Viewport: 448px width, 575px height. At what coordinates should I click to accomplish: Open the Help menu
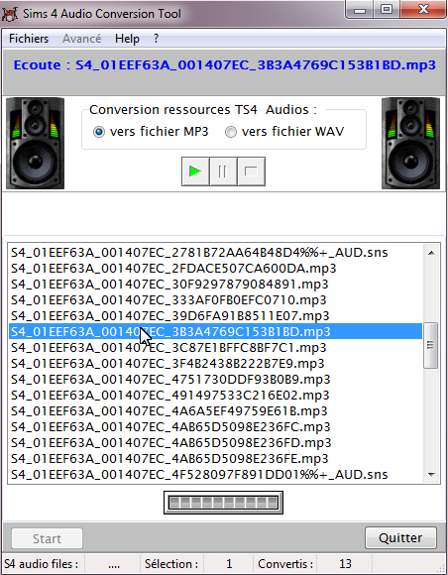click(127, 39)
